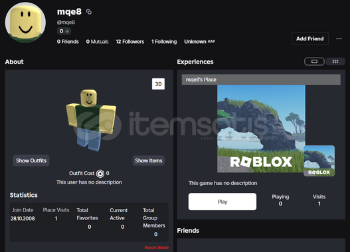350x252 pixels.
Task: Play mqe8's Place
Action: (222, 202)
